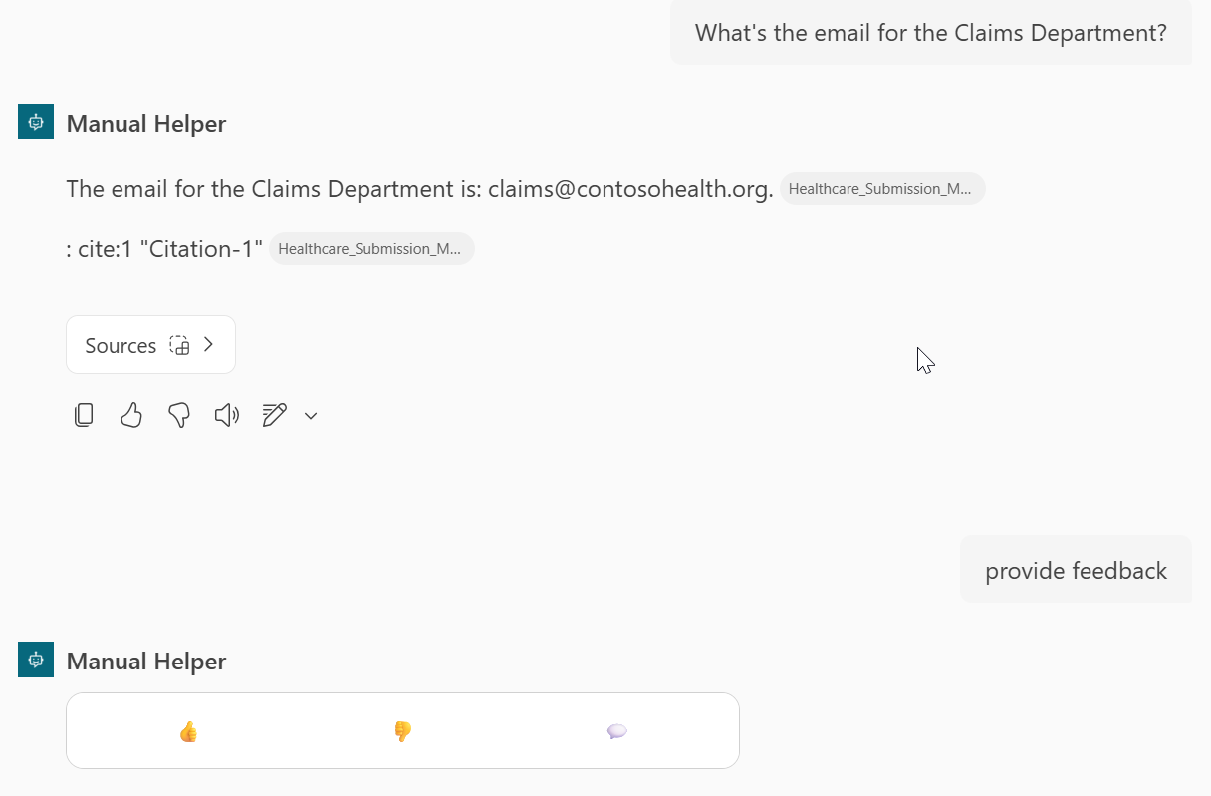
Task: Open the dropdown arrow beside the pencil icon
Action: (311, 416)
